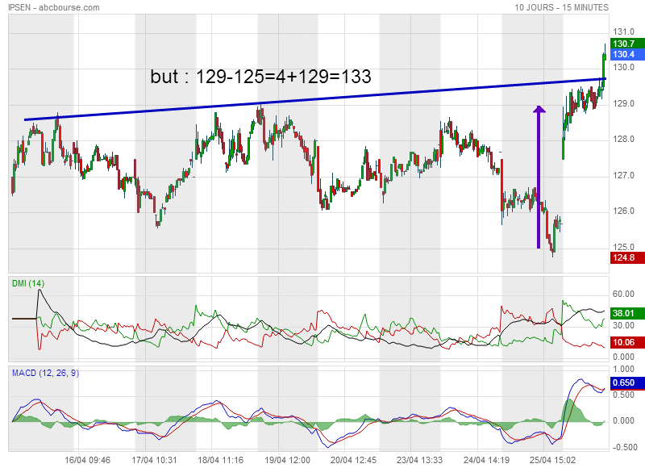Image resolution: width=645 pixels, height=468 pixels.
Task: Click the 127.0 price axis label
Action: 623,175
